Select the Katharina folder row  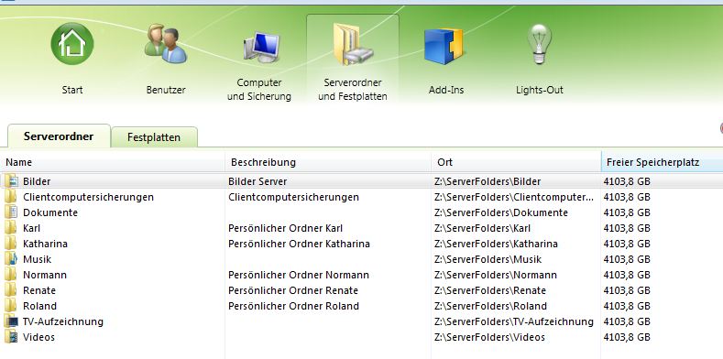(x=361, y=244)
